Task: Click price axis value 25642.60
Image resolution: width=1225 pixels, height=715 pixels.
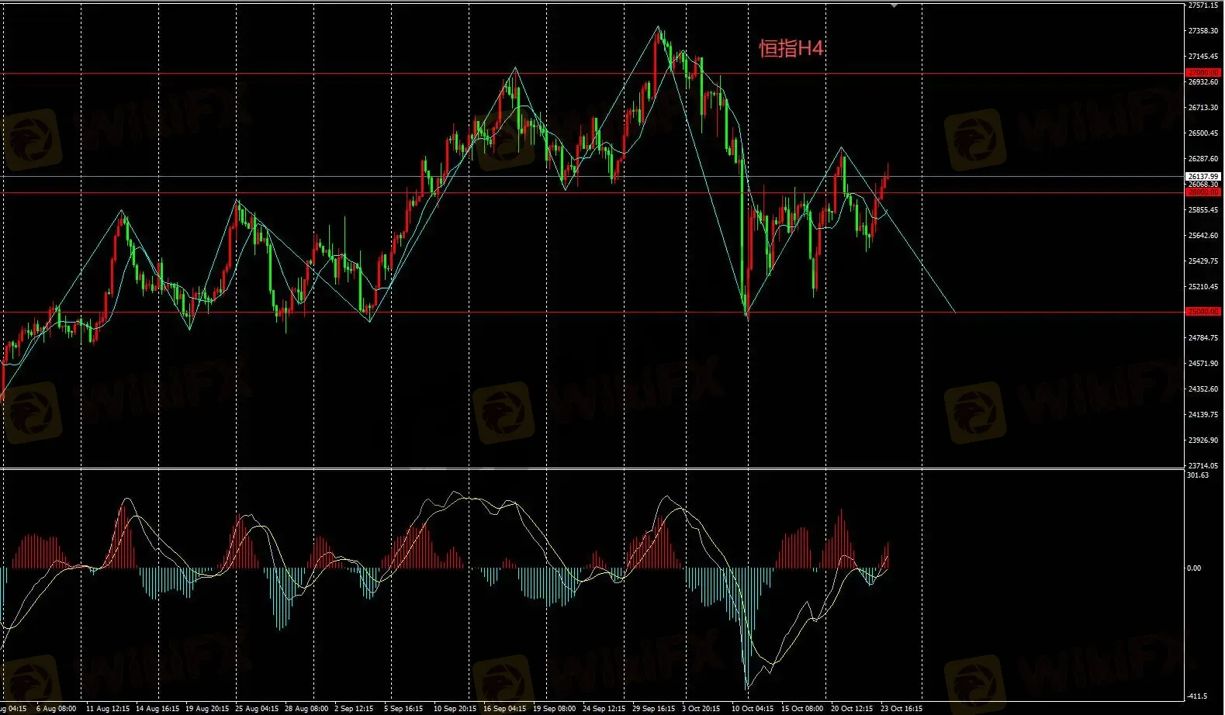Action: [x=1203, y=236]
